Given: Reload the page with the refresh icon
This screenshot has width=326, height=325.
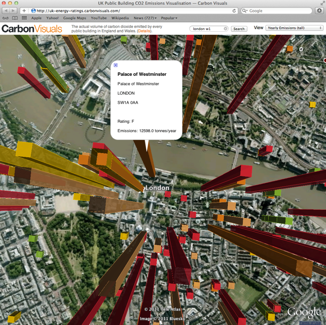Looking at the screenshot, I should point(234,11).
